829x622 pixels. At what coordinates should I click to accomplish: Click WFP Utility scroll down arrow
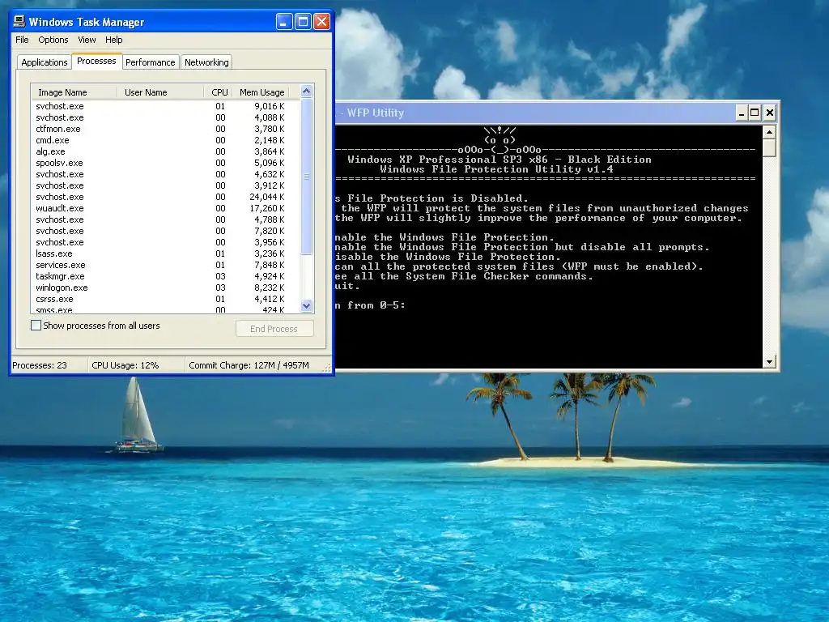(x=769, y=362)
